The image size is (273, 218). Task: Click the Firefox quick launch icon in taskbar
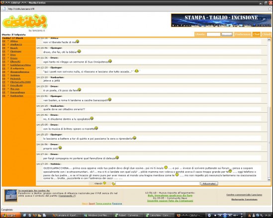click(35, 215)
